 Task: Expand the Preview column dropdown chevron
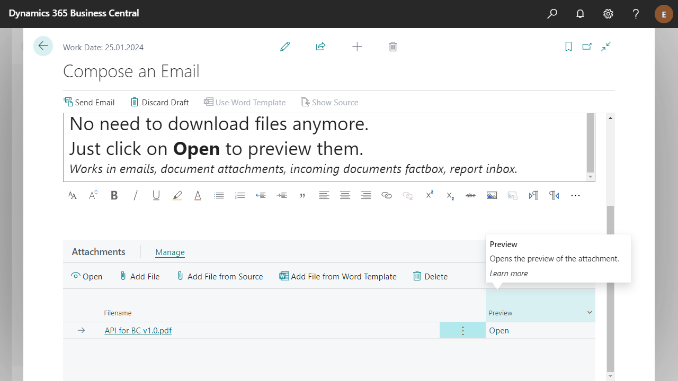(590, 313)
